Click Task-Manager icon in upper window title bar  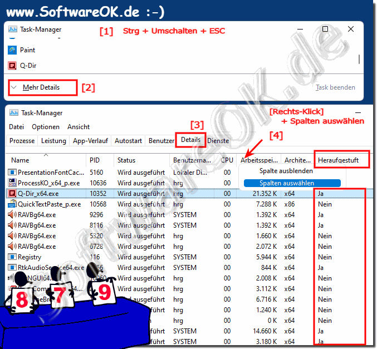[x=13, y=30]
